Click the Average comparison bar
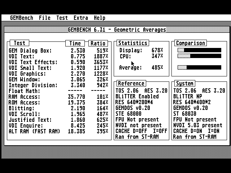 [x=199, y=67]
